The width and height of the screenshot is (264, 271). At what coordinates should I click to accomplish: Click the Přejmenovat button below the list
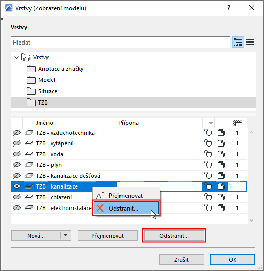(108, 236)
